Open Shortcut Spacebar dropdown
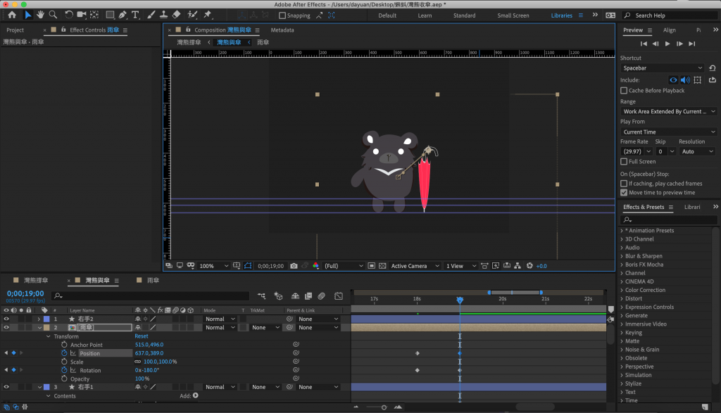 [663, 68]
